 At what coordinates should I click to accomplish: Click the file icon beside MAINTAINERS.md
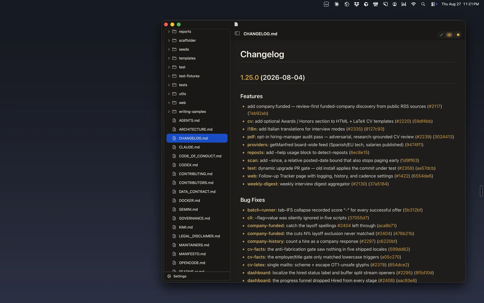pyautogui.click(x=174, y=245)
